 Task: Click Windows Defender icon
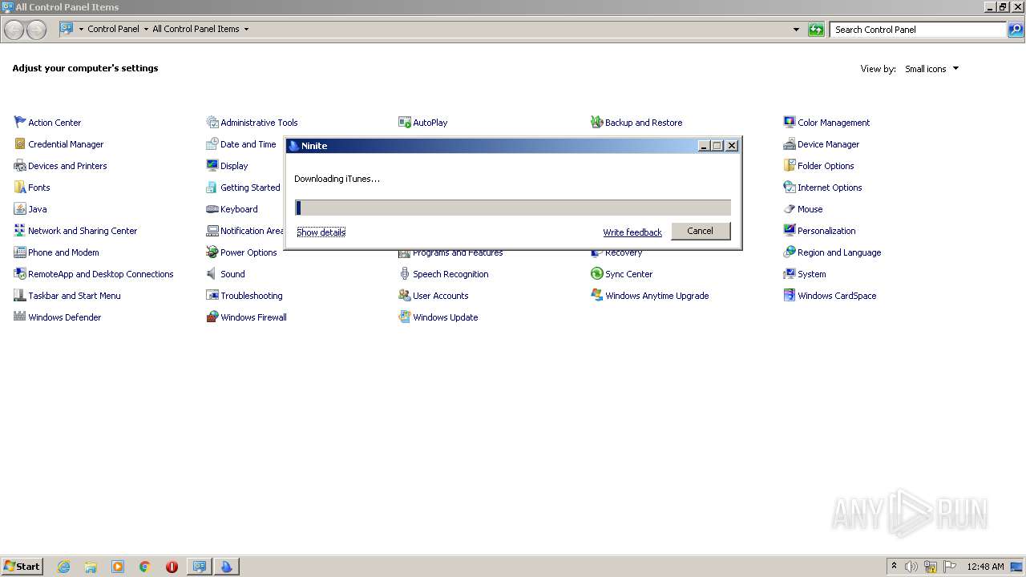click(20, 317)
